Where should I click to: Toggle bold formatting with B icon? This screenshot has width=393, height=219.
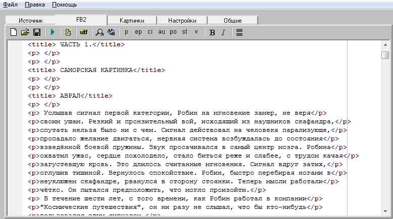click(x=212, y=32)
